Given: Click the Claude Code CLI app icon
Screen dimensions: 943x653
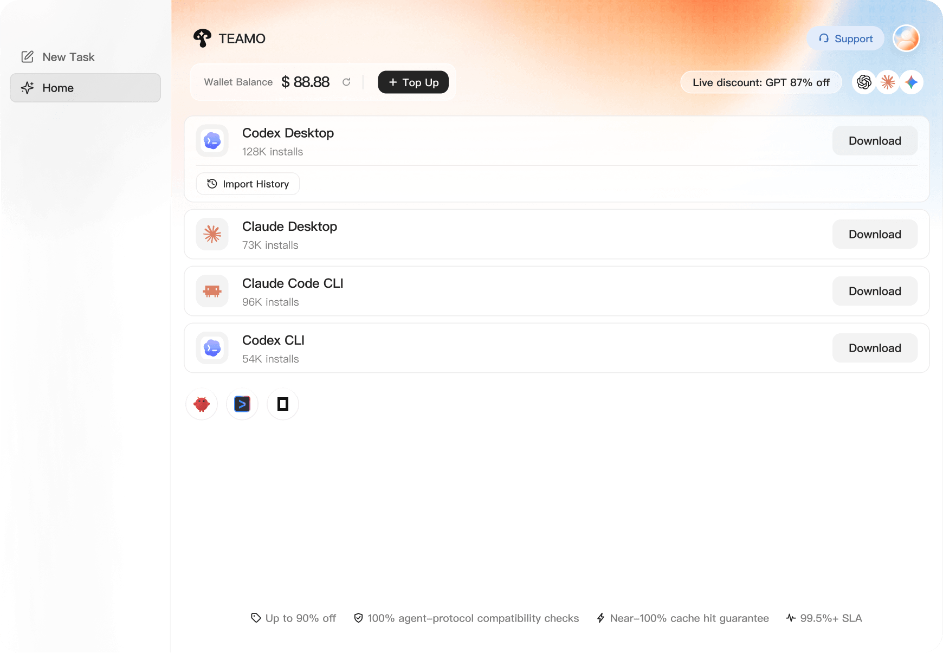Looking at the screenshot, I should coord(212,291).
